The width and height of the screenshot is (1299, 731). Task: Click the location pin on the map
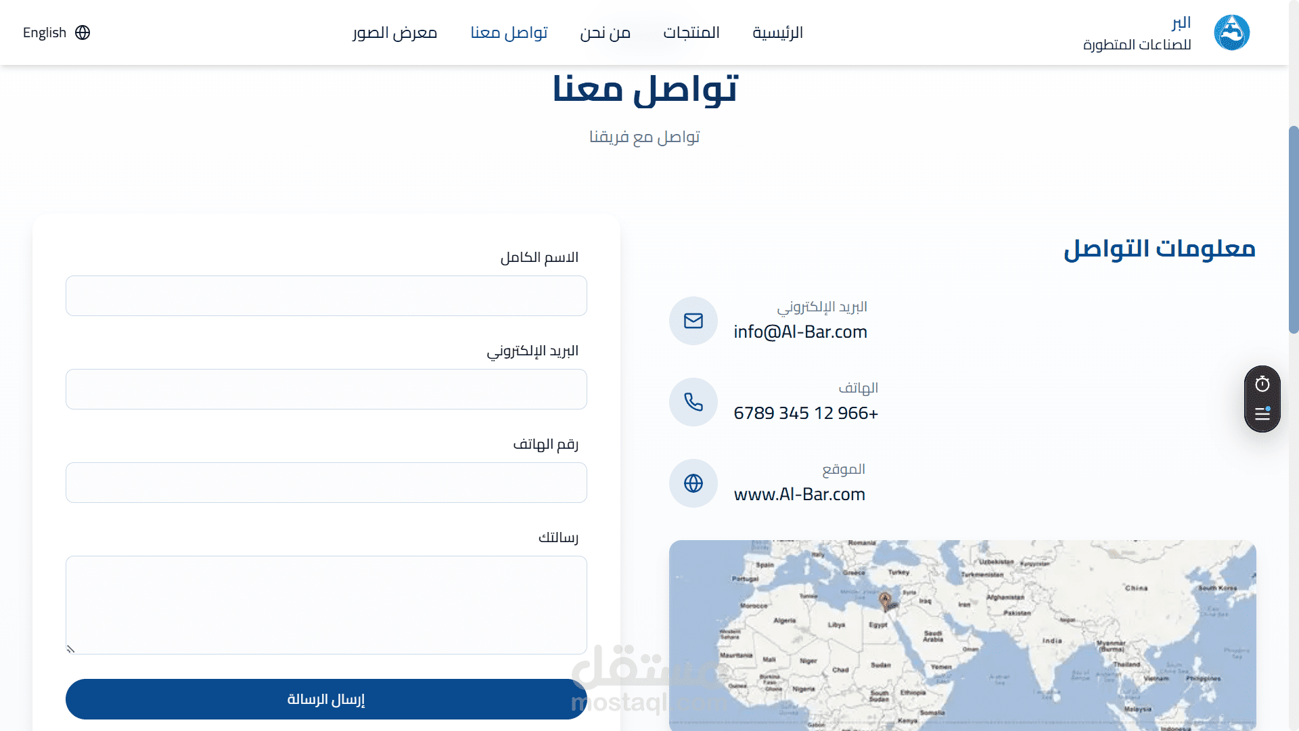(x=884, y=600)
